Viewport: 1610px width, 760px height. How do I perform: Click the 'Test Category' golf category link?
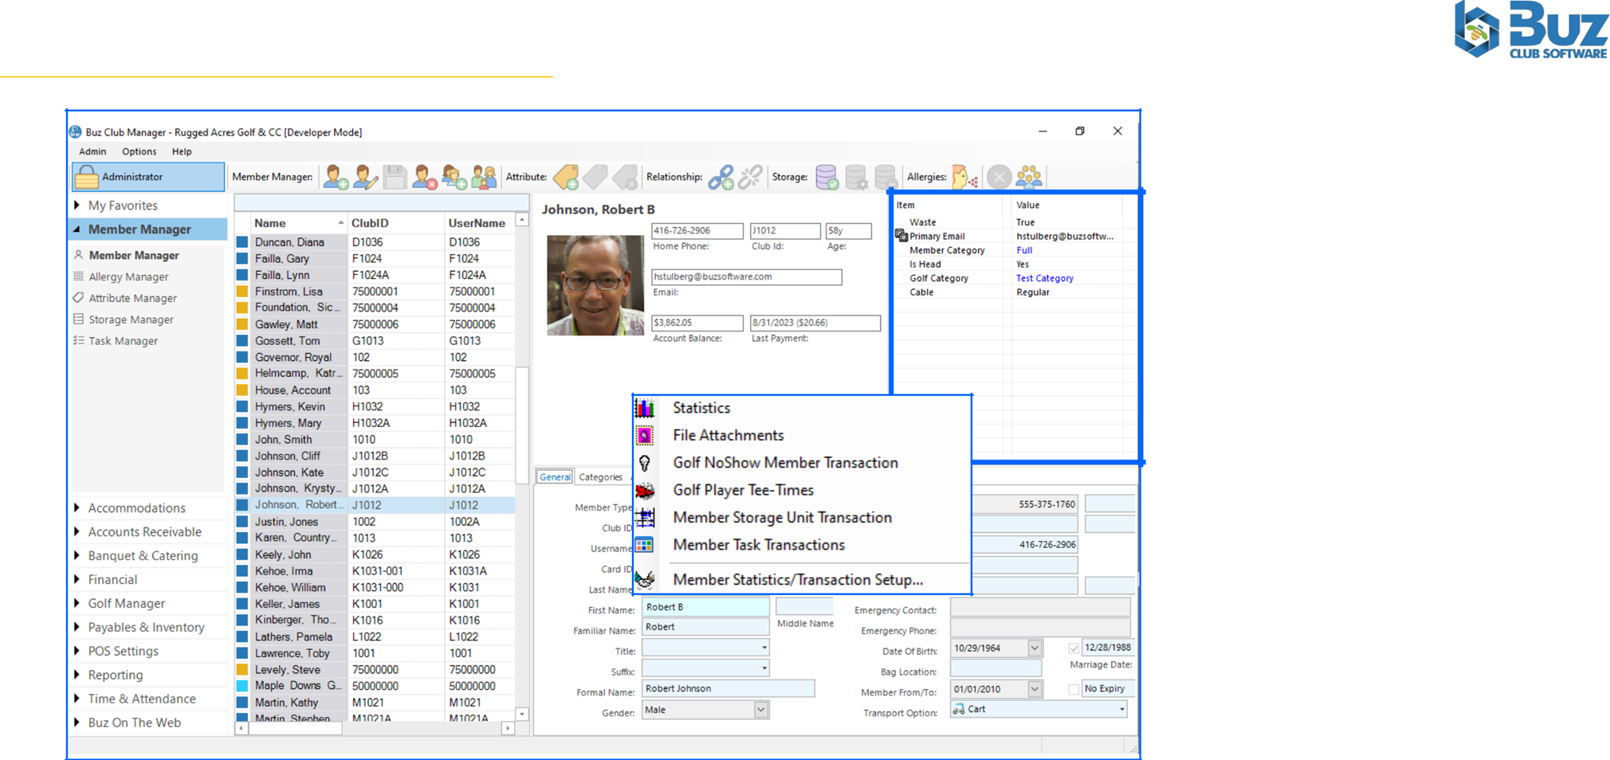(1045, 278)
